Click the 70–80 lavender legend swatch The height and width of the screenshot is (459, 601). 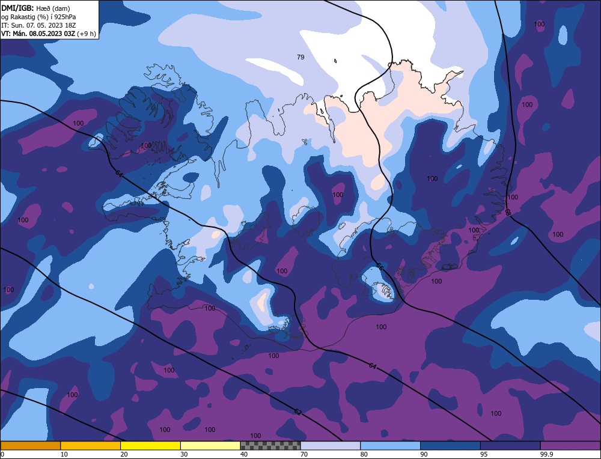click(x=331, y=445)
